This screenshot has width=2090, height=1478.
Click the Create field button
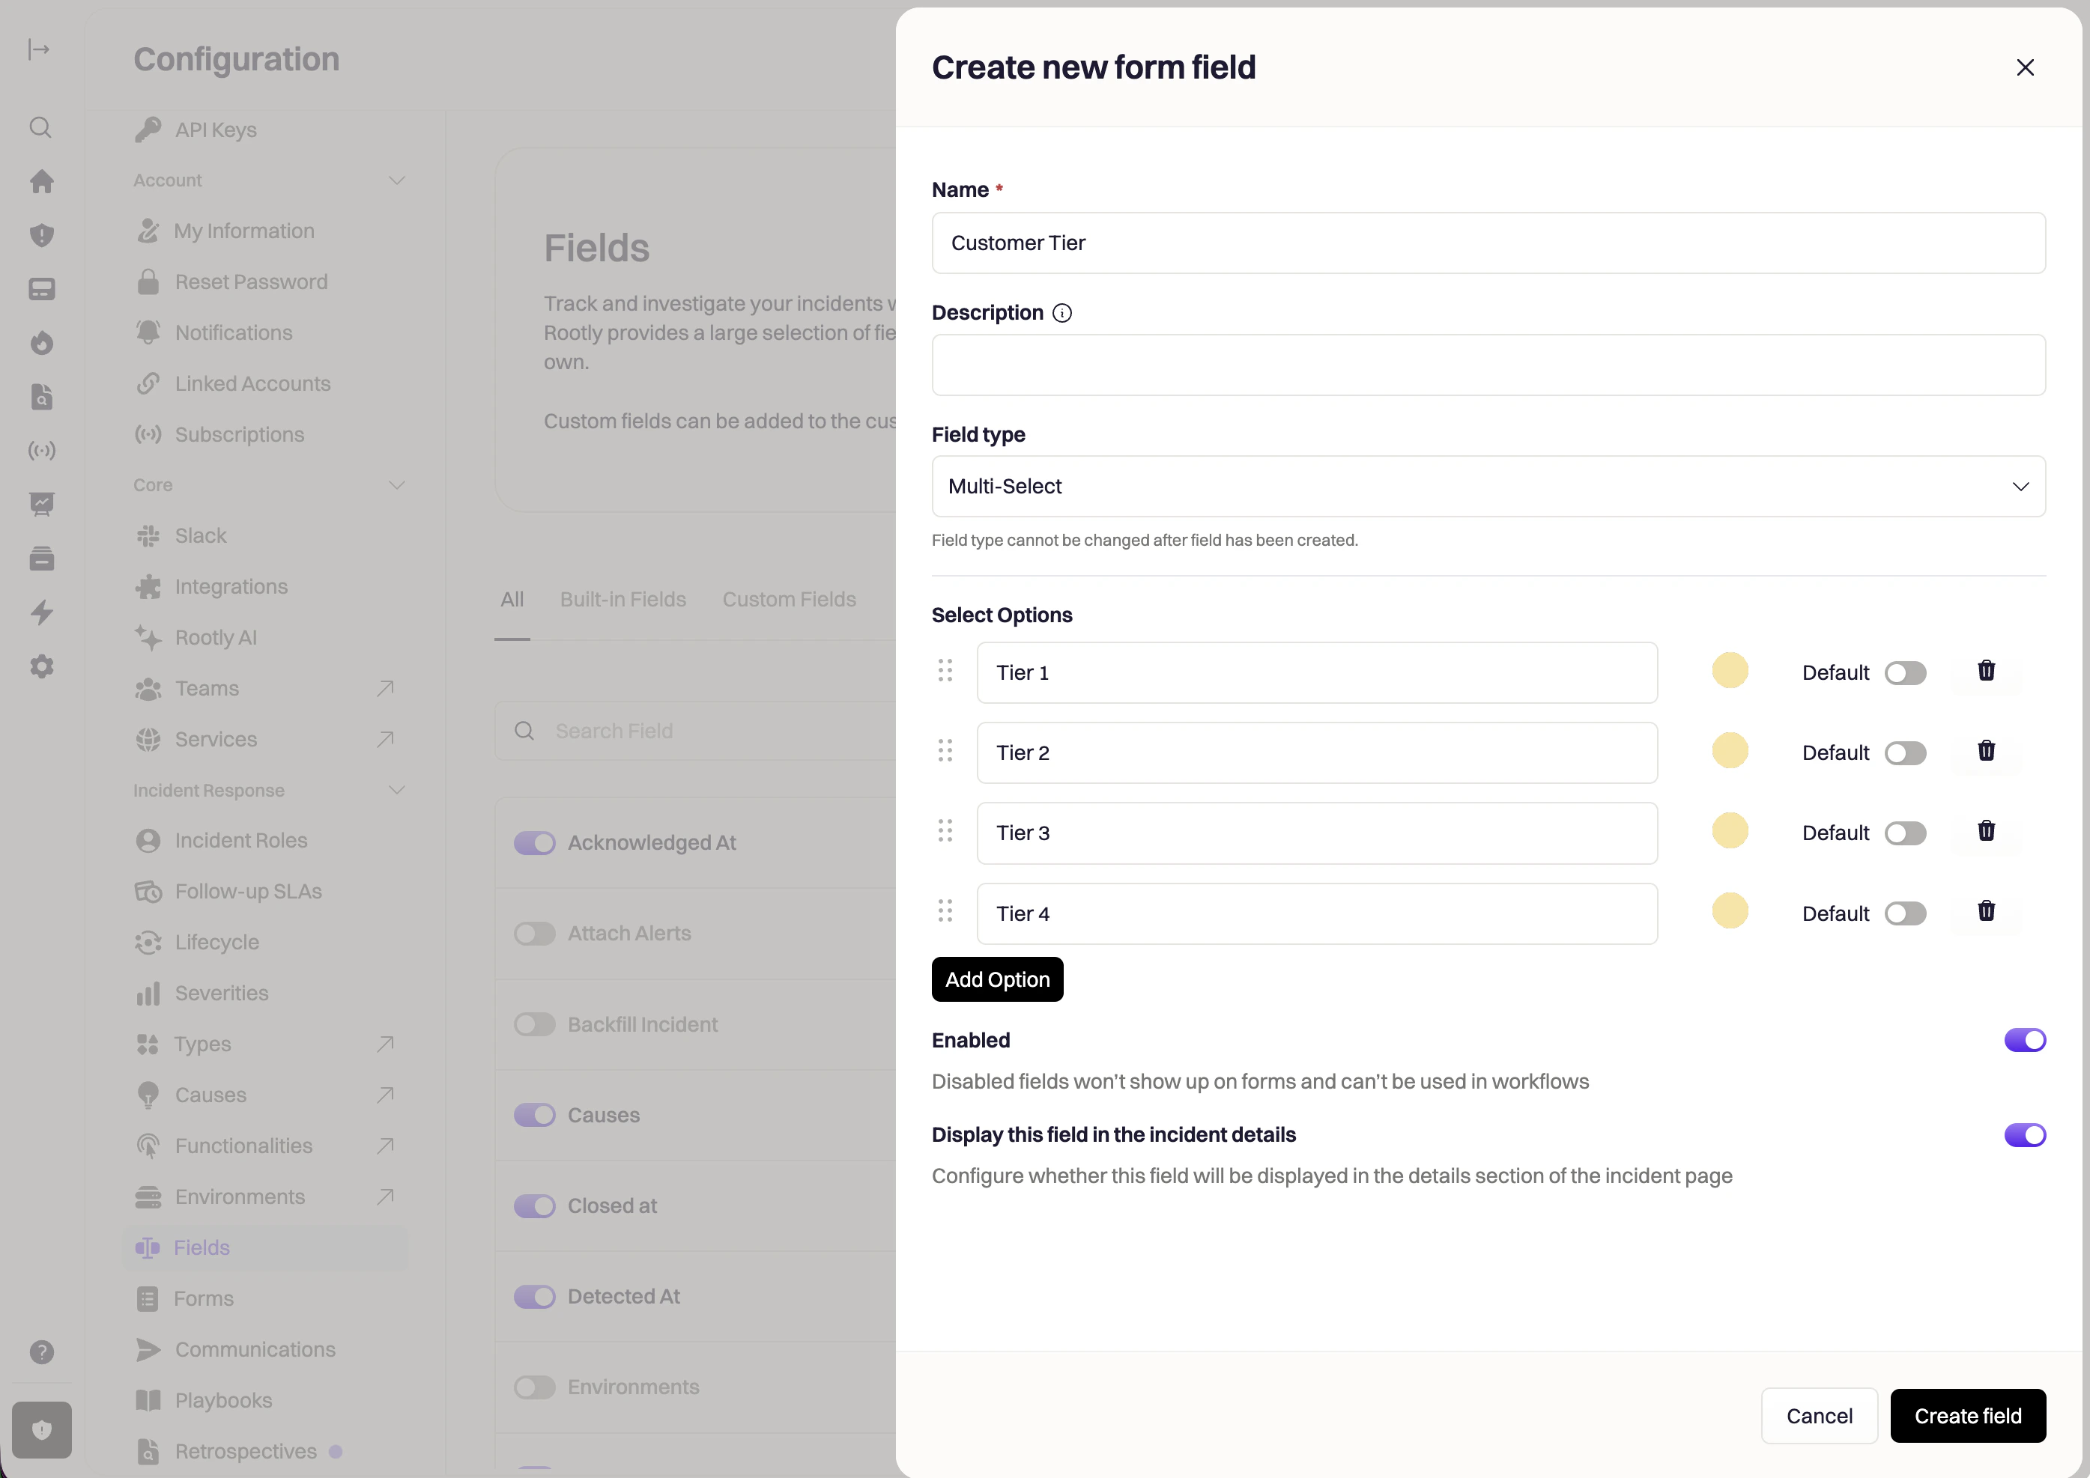pos(1967,1415)
